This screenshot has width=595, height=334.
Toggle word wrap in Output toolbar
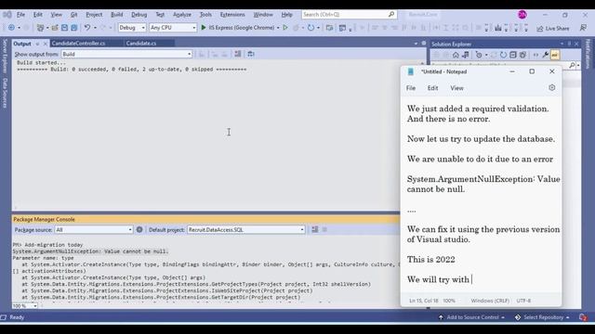coord(251,54)
